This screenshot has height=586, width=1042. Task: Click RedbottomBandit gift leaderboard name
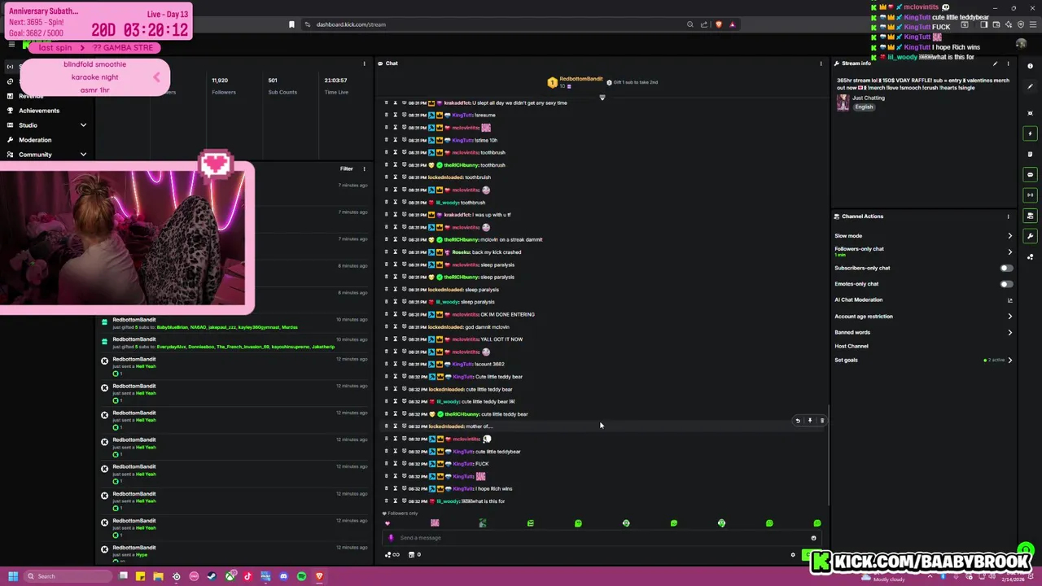pos(581,79)
